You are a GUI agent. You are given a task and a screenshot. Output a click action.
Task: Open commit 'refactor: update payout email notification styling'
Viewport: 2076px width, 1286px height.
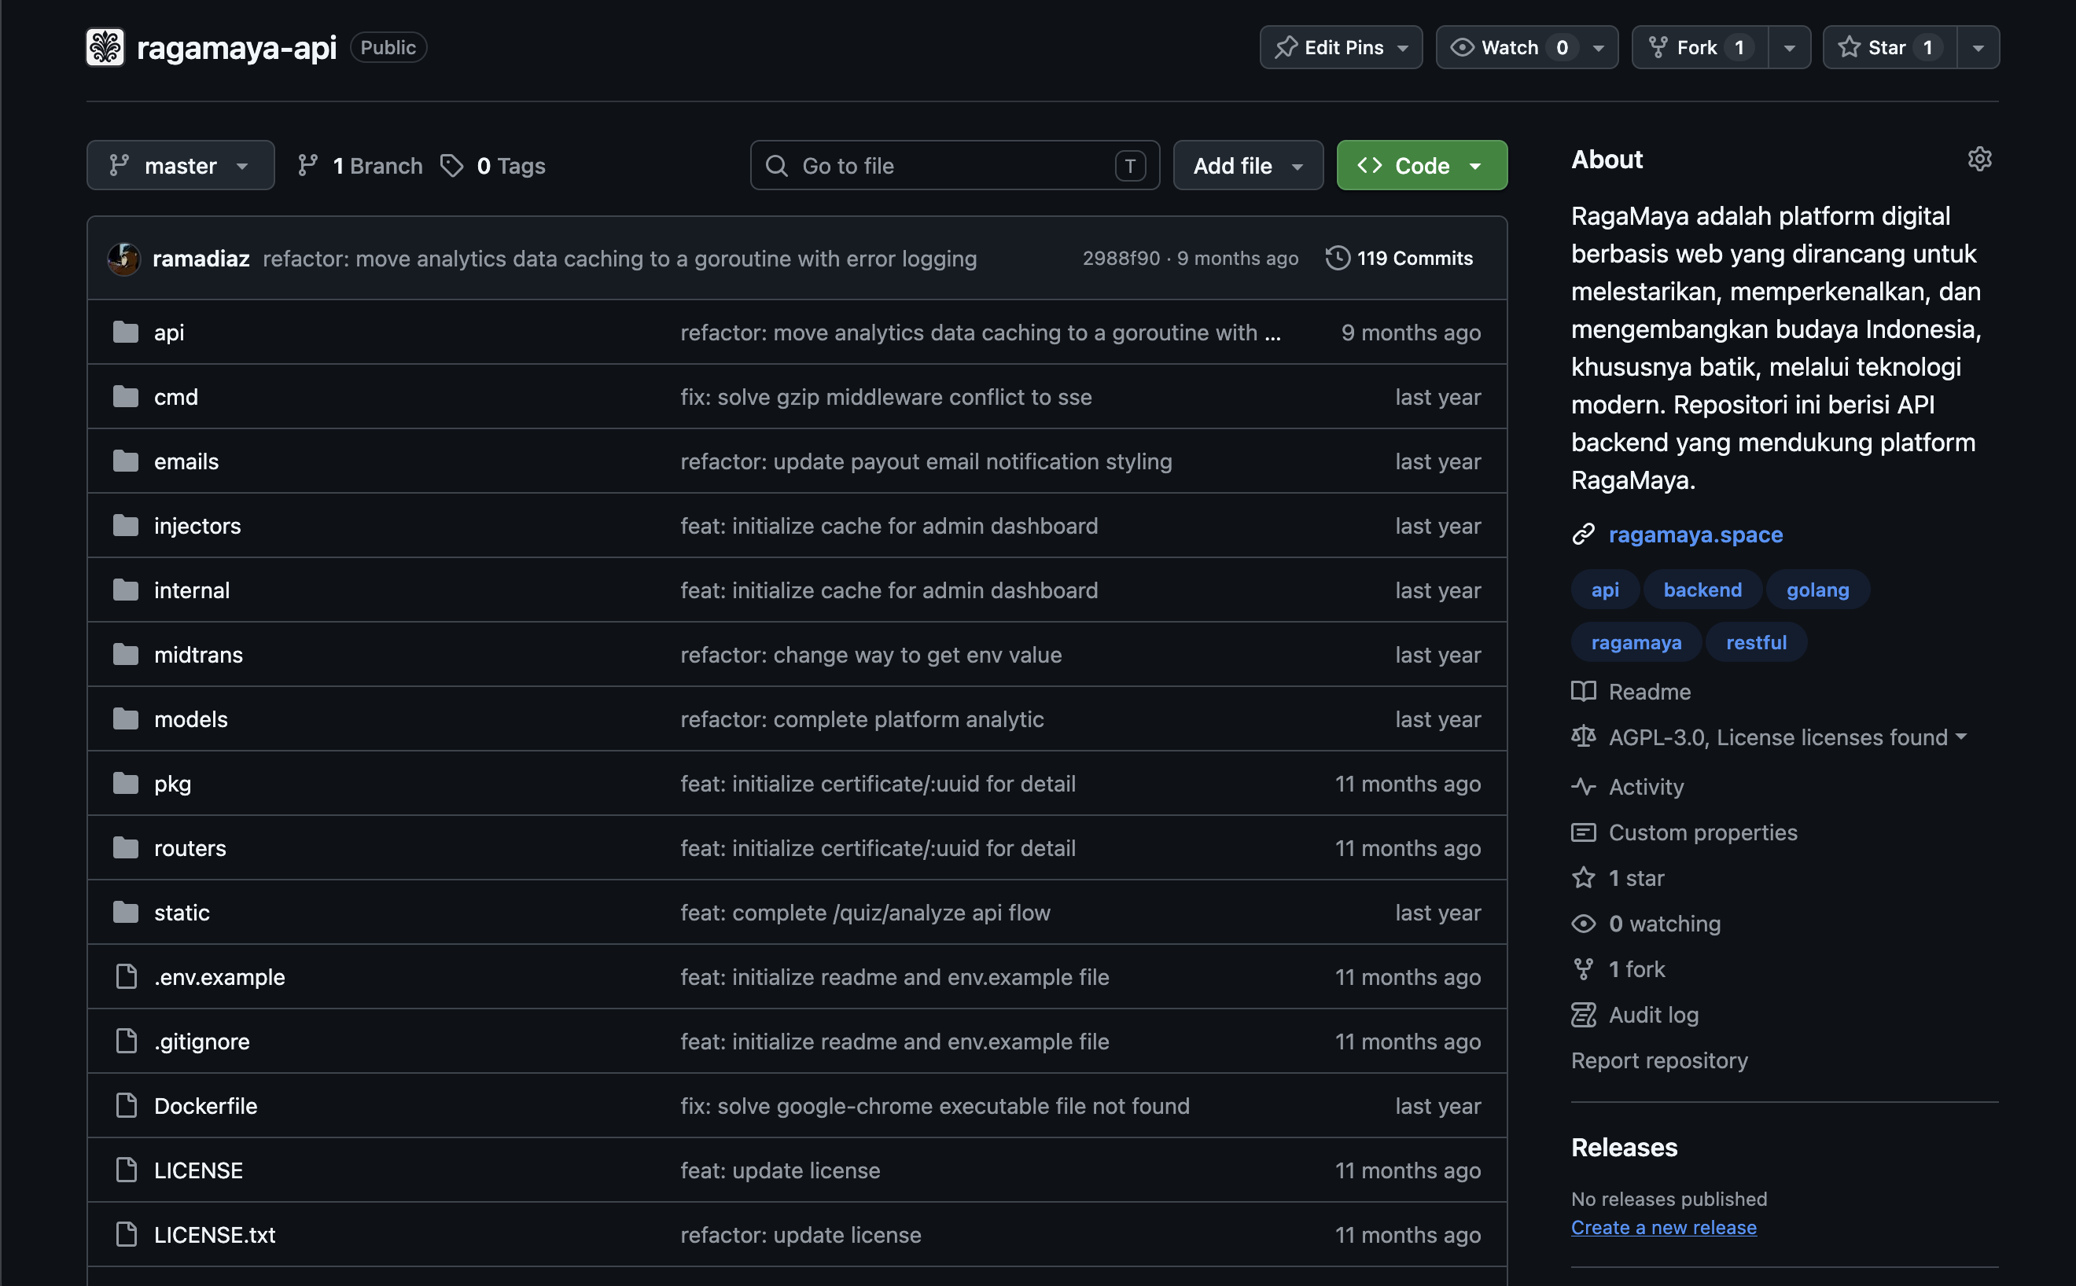(926, 462)
